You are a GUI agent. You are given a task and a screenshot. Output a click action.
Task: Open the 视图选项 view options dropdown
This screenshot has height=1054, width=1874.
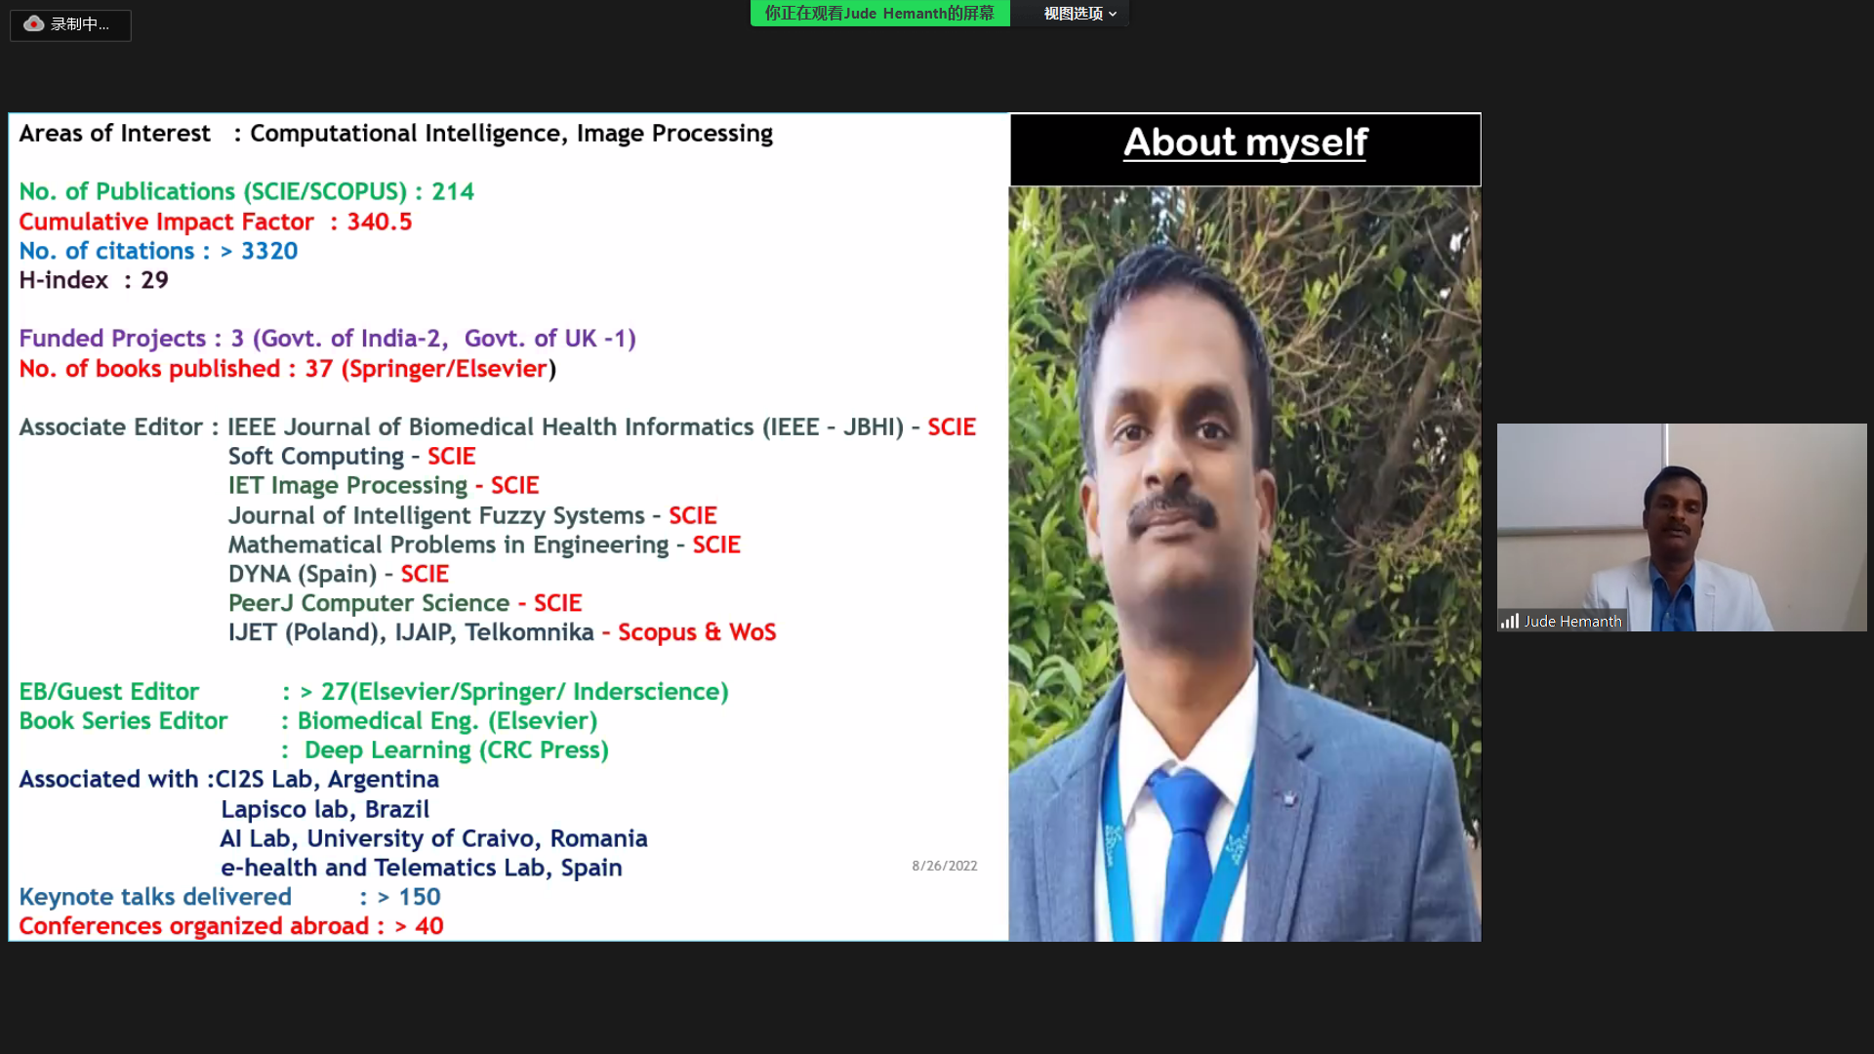[1080, 14]
